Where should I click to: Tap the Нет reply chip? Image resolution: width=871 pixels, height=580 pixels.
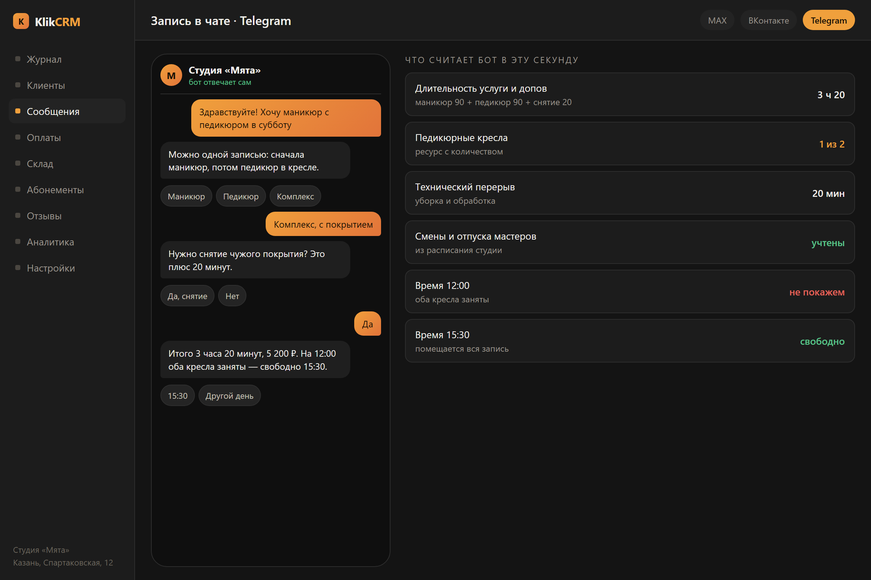click(x=232, y=296)
